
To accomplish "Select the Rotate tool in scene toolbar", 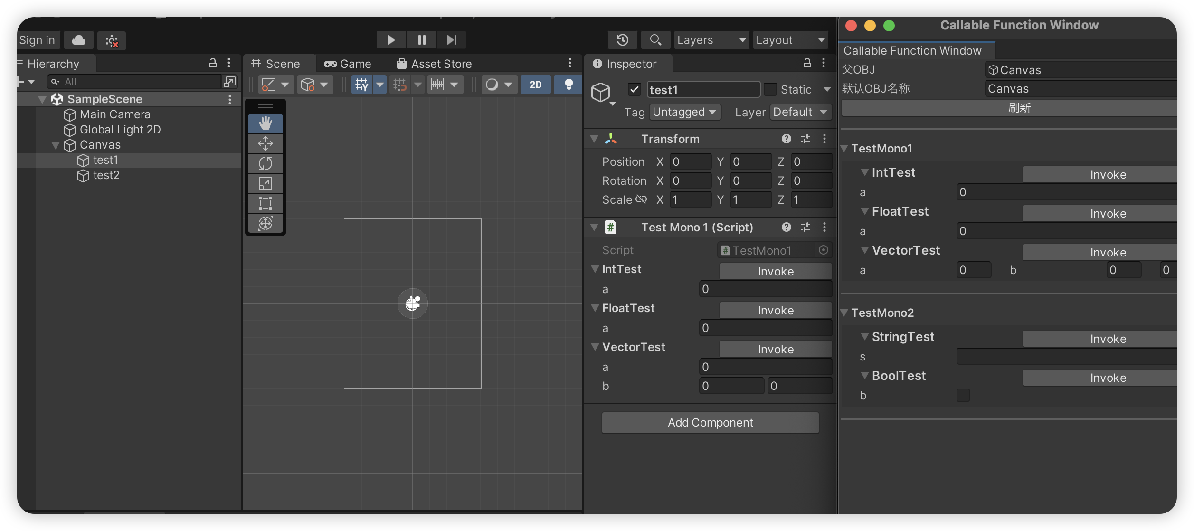I will coord(265,163).
